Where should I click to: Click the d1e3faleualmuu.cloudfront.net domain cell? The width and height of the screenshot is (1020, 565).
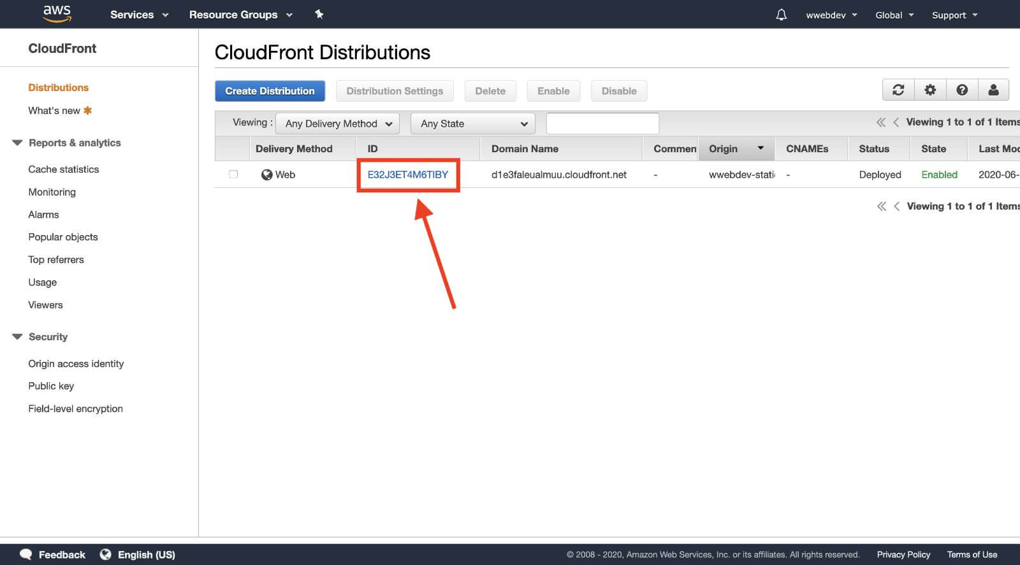(559, 175)
